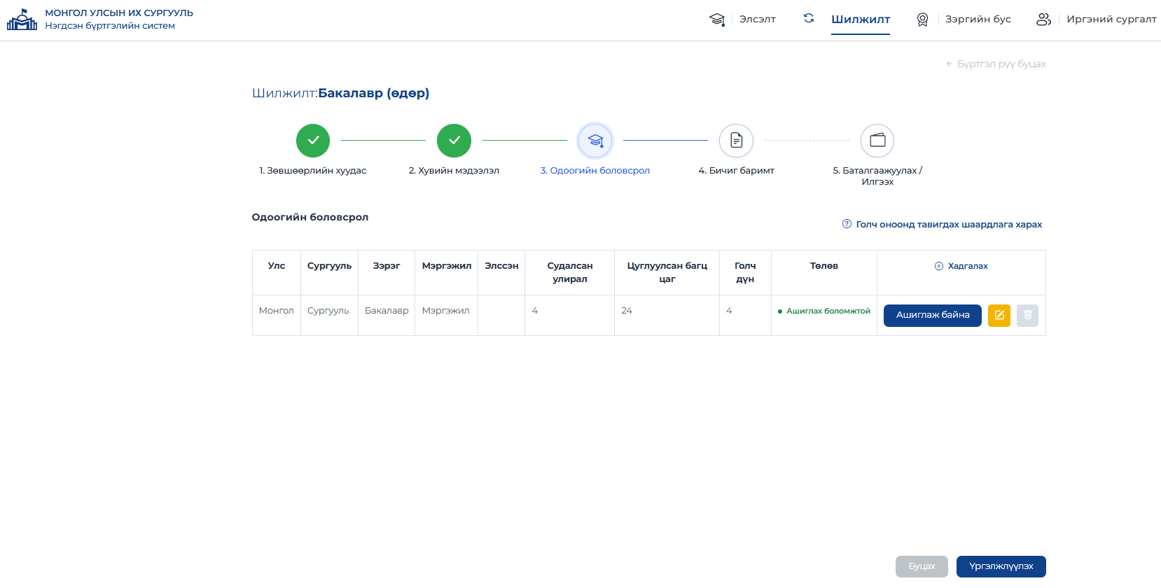Click the refresh arrows icon beside Шилжилт
Screen dimensions: 1161x588
(809, 18)
